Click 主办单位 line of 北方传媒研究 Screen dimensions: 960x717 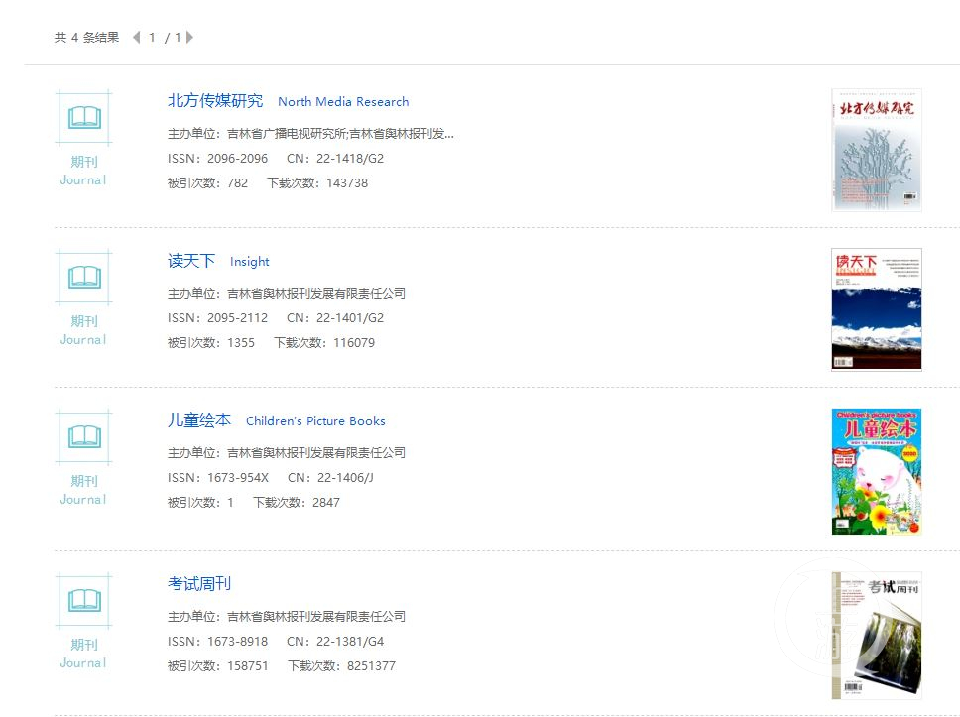point(310,134)
